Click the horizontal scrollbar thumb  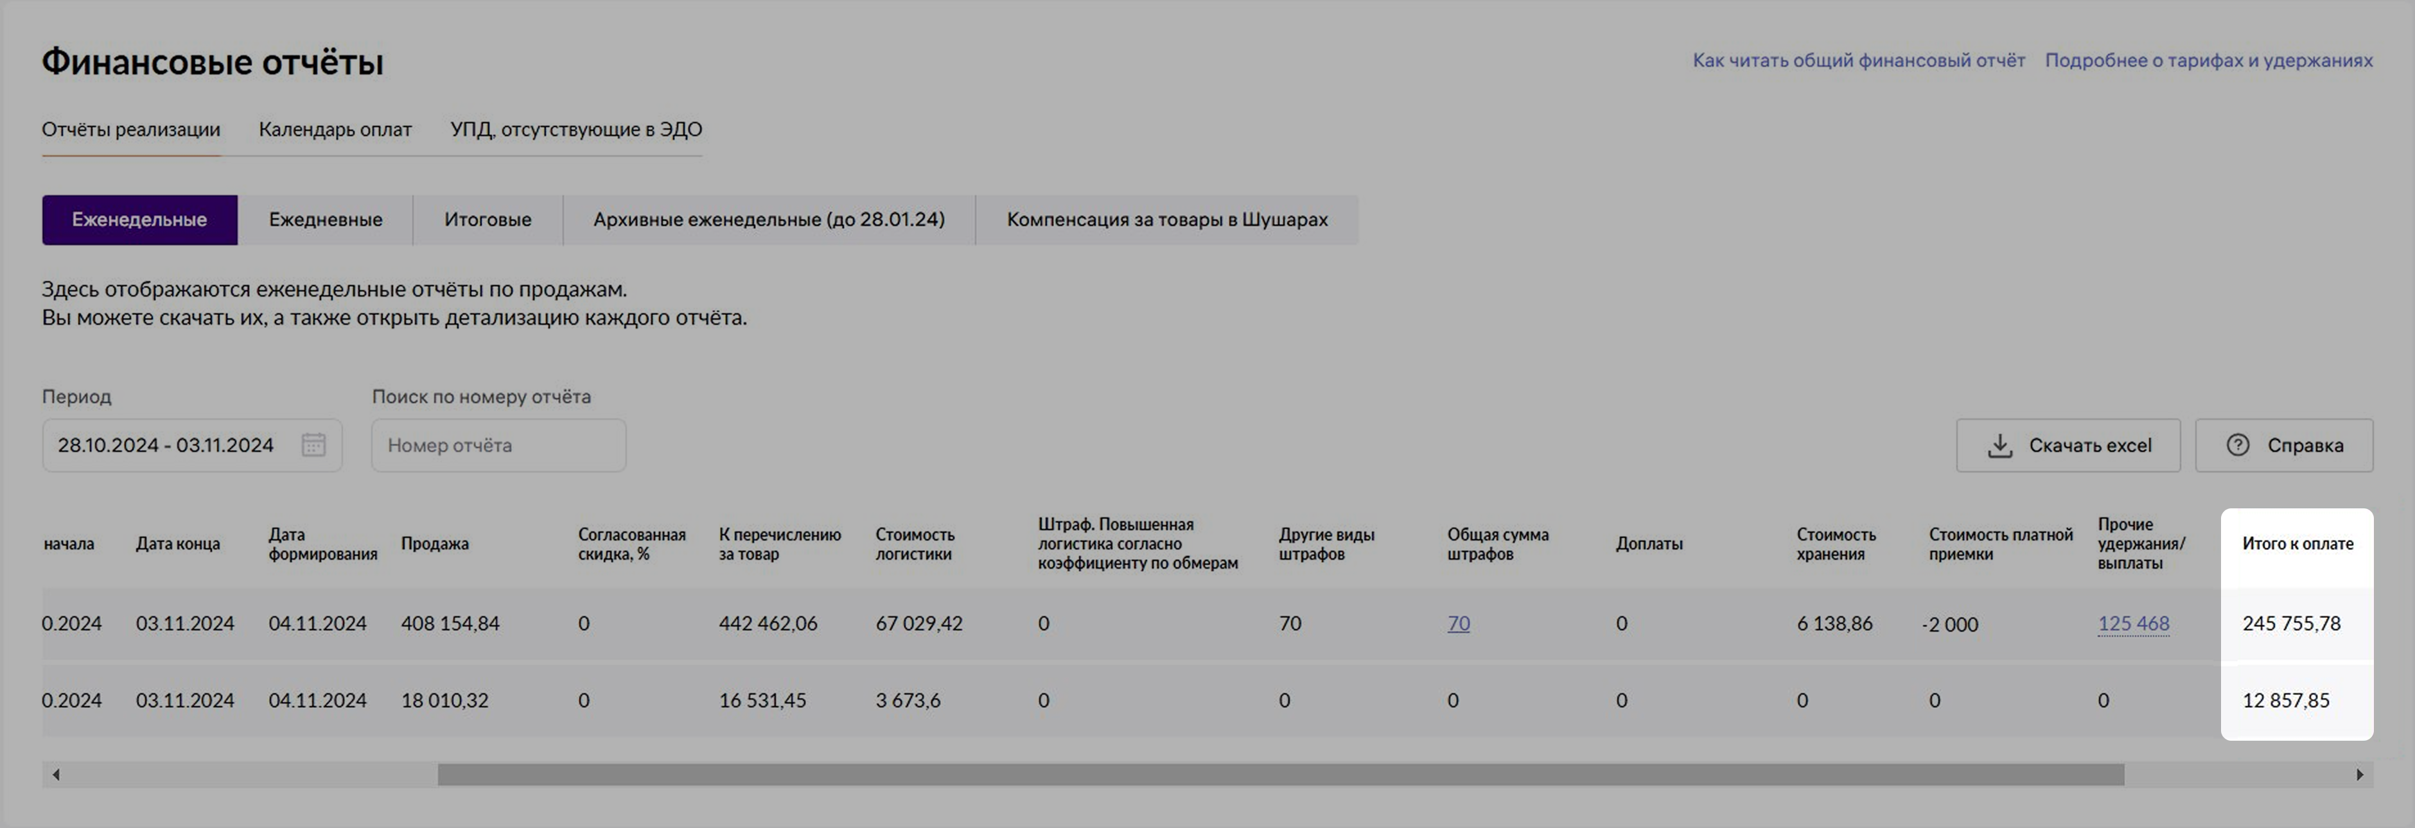1281,775
